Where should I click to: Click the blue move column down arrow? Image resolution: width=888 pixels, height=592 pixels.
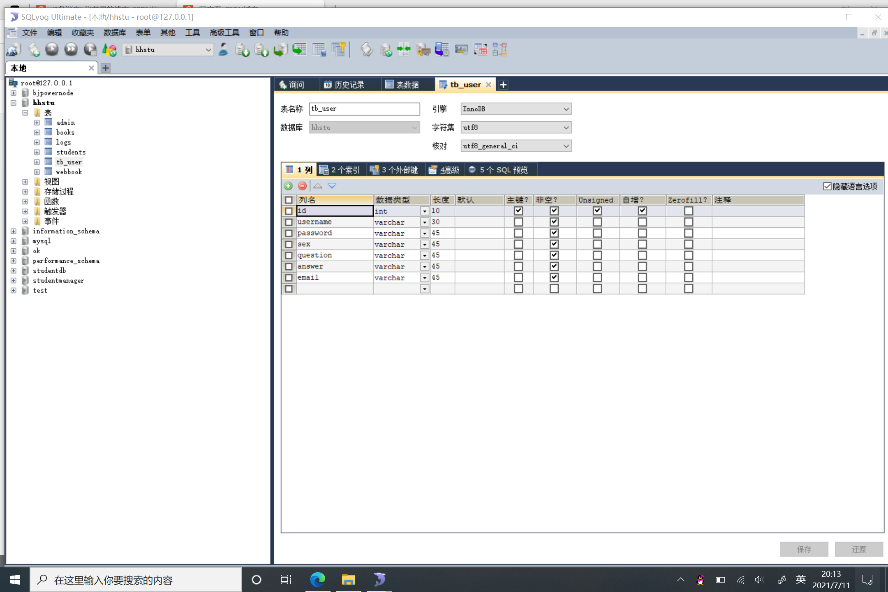tap(332, 186)
